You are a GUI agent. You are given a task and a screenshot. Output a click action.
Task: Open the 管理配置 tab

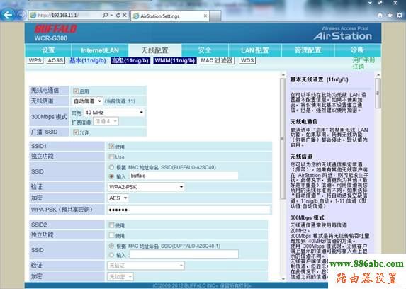[x=308, y=50]
